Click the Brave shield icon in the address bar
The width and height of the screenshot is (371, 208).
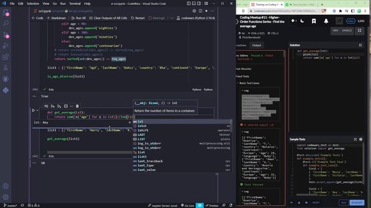pos(323,11)
